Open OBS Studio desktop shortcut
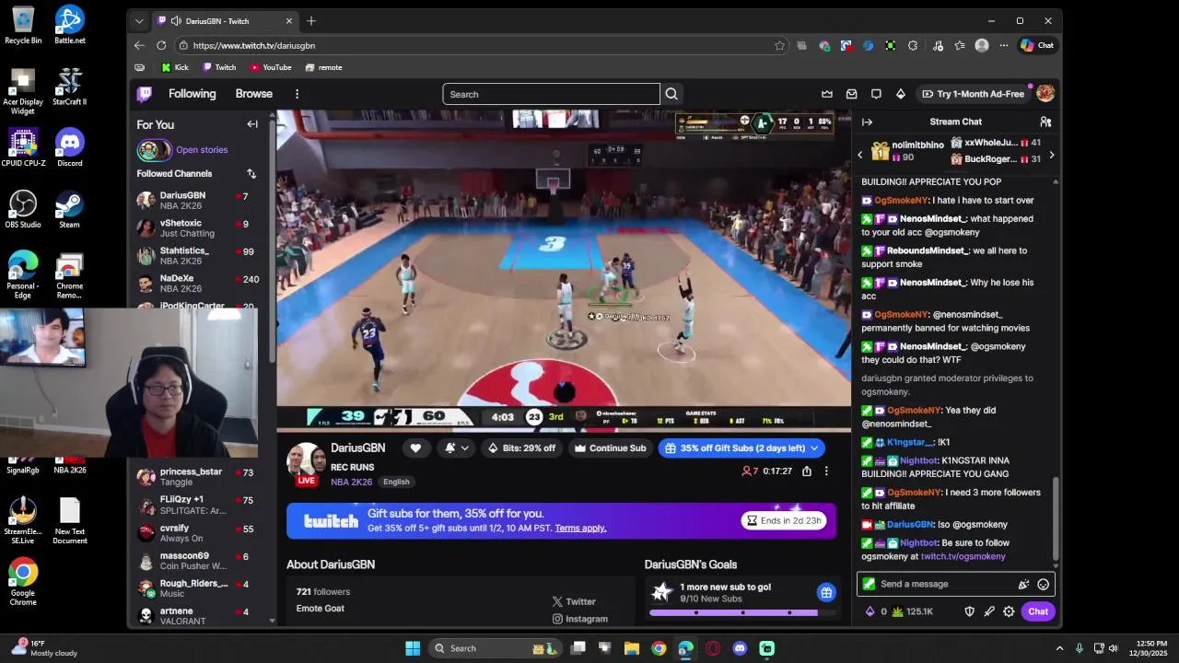This screenshot has height=663, width=1179. pos(23,209)
